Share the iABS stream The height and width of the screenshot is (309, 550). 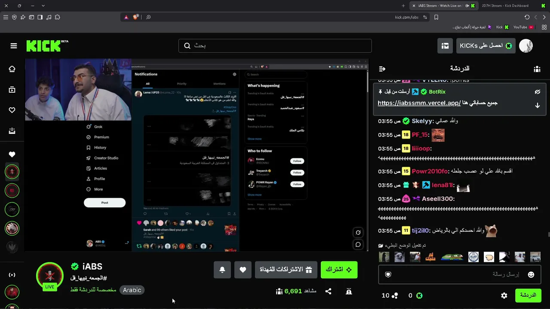pos(328,291)
